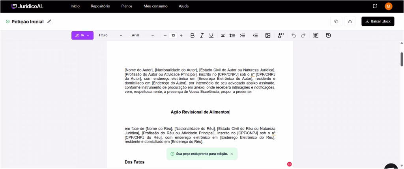Copy the document with the duplicate icon
404x169 pixels.
pyautogui.click(x=336, y=21)
